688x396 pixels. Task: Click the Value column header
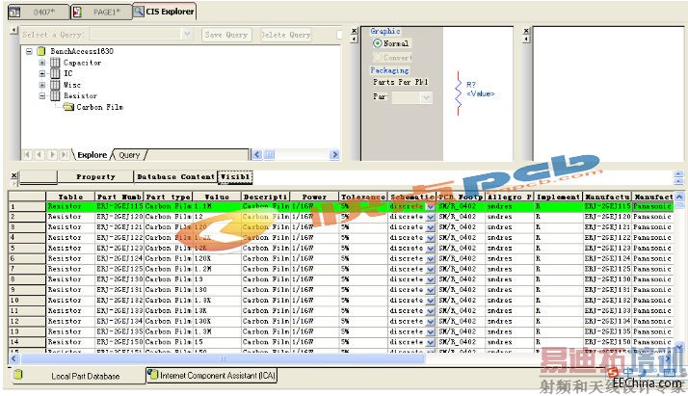[217, 197]
